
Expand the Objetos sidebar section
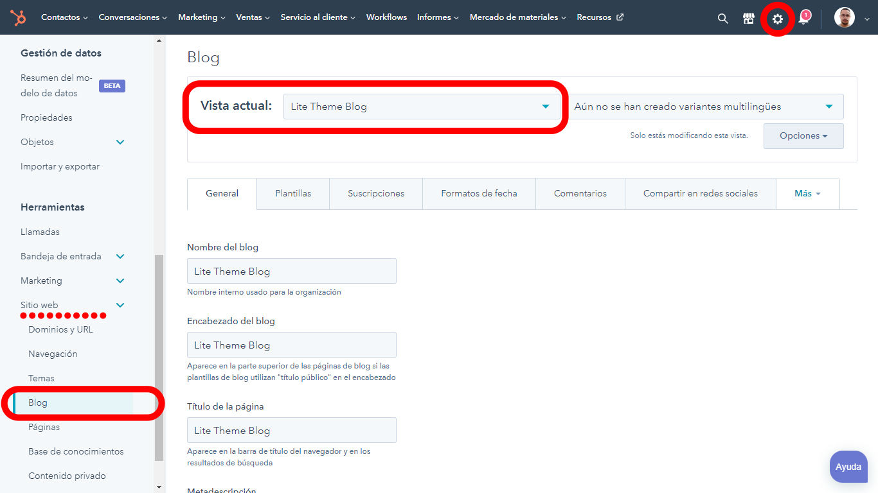[73, 142]
